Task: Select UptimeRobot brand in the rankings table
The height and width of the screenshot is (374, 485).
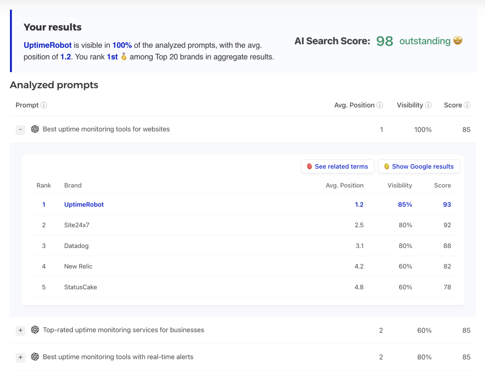Action: click(x=84, y=204)
